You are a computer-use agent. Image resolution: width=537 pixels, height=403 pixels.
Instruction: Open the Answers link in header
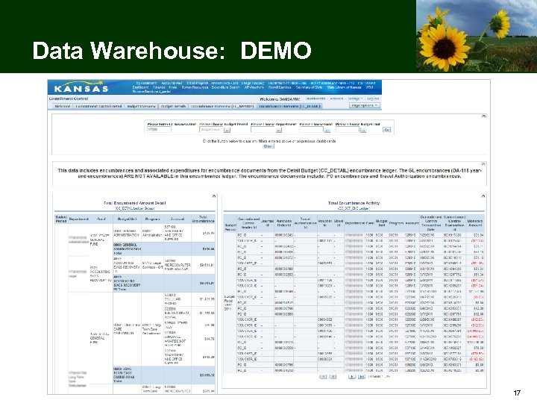pos(336,99)
